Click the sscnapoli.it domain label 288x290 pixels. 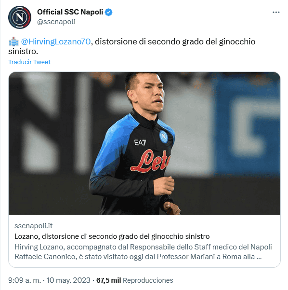33,226
